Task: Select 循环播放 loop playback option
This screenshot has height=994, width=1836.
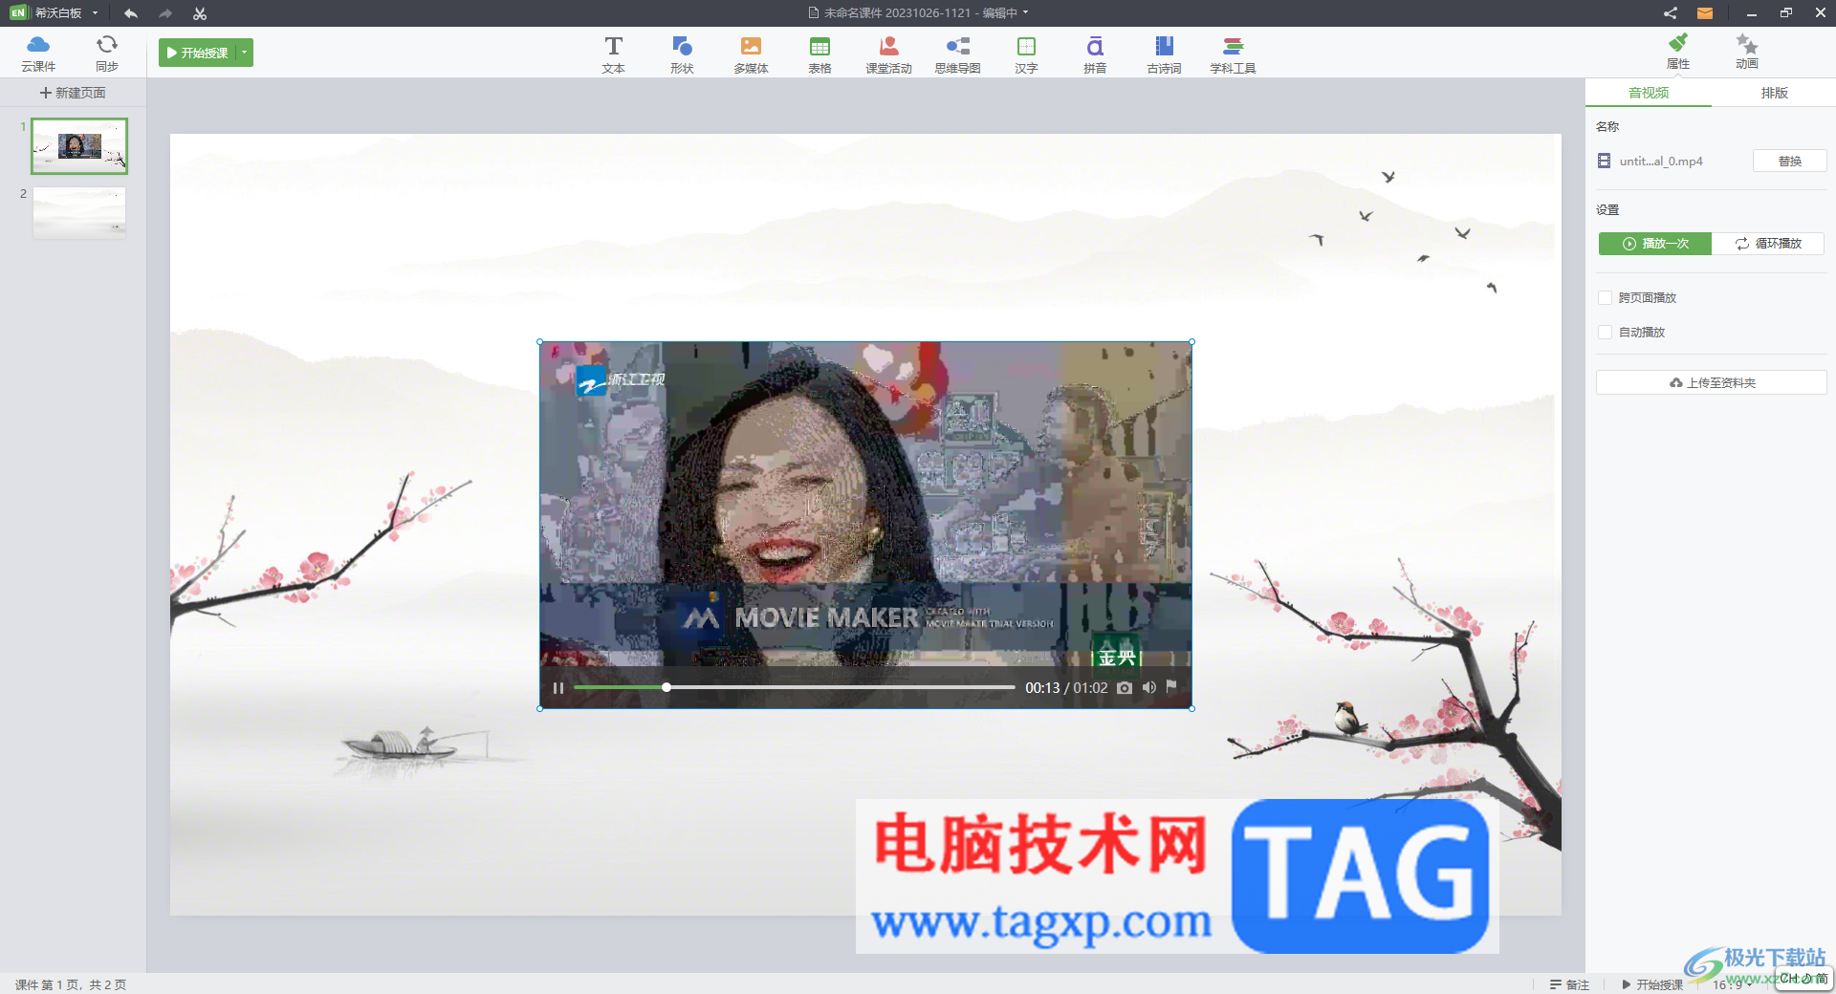Action: click(x=1768, y=244)
